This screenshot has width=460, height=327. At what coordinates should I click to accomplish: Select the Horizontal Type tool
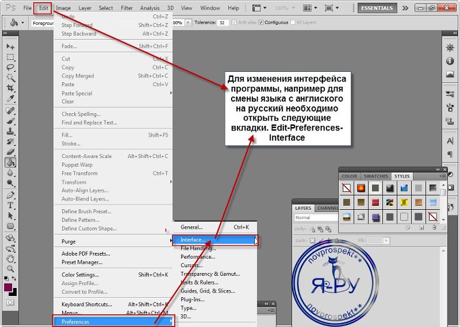point(10,205)
